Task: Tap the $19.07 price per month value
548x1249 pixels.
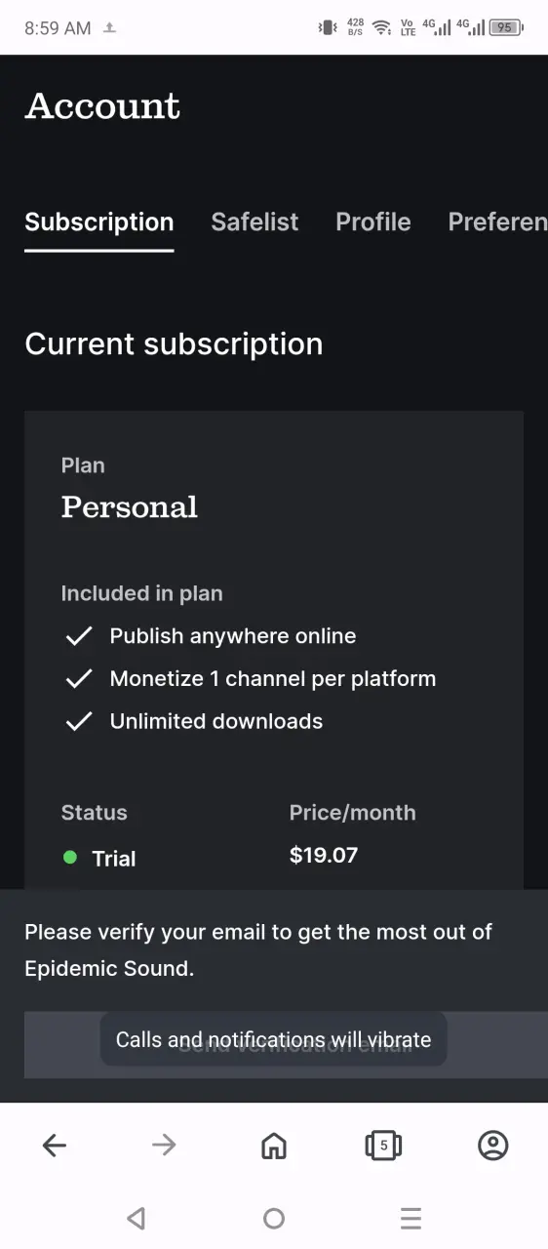Action: click(324, 856)
